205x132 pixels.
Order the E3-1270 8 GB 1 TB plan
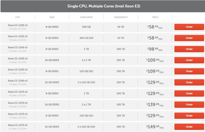[189, 93]
